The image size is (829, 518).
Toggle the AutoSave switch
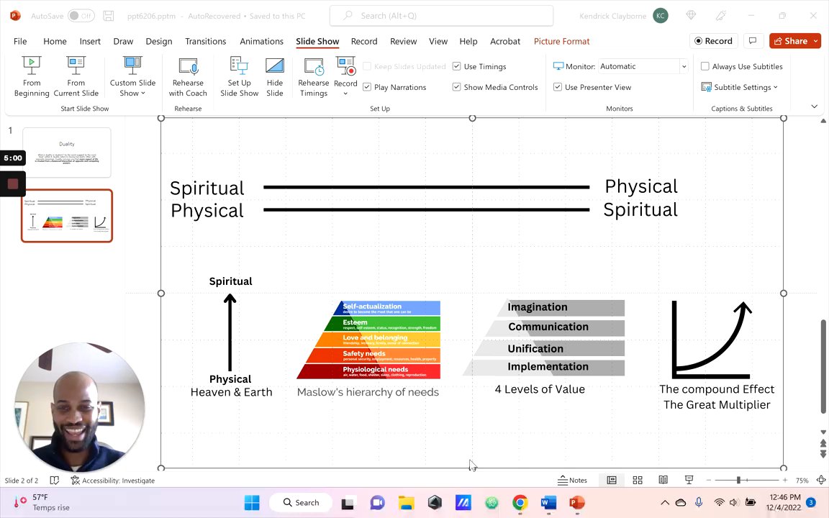point(81,16)
